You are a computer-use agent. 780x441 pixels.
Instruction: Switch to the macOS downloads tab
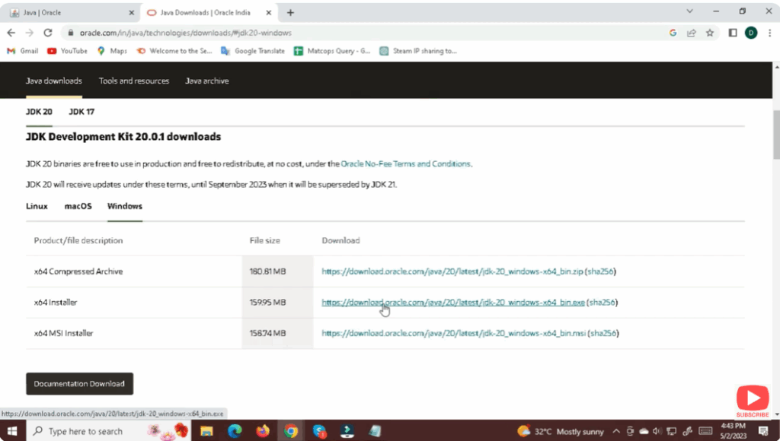pos(78,206)
